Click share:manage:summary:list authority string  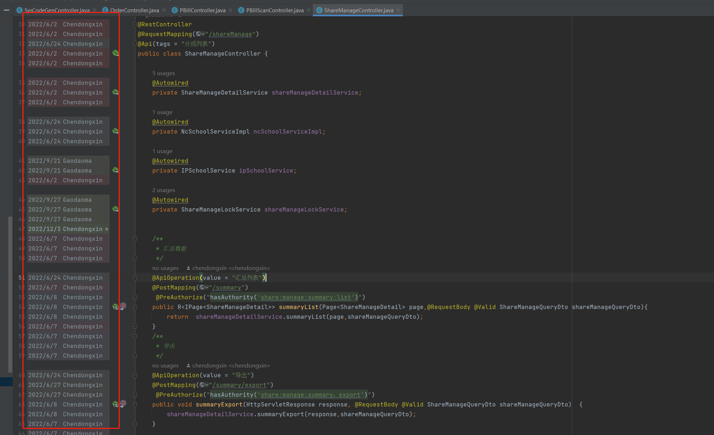(306, 297)
